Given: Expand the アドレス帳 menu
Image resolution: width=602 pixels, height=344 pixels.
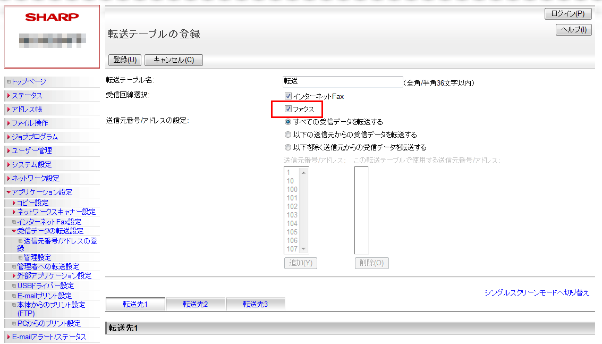Looking at the screenshot, I should click(27, 109).
